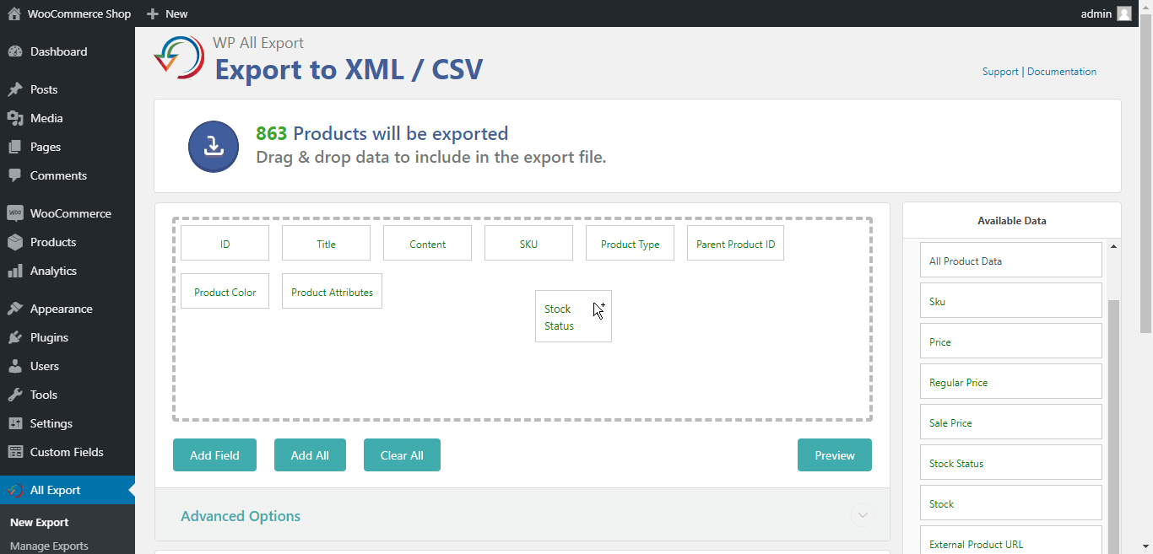Click the admin username text
Screen dimensions: 1153x554
point(1096,13)
